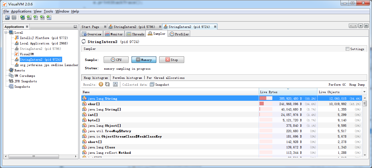This screenshot has width=372, height=168.
Task: Select org.jetbrains.jps.cmdline.Launcher node
Action: click(x=49, y=65)
